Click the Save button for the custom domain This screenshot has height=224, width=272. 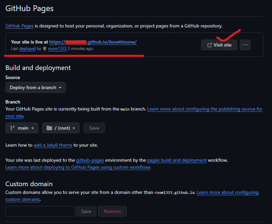(x=86, y=211)
